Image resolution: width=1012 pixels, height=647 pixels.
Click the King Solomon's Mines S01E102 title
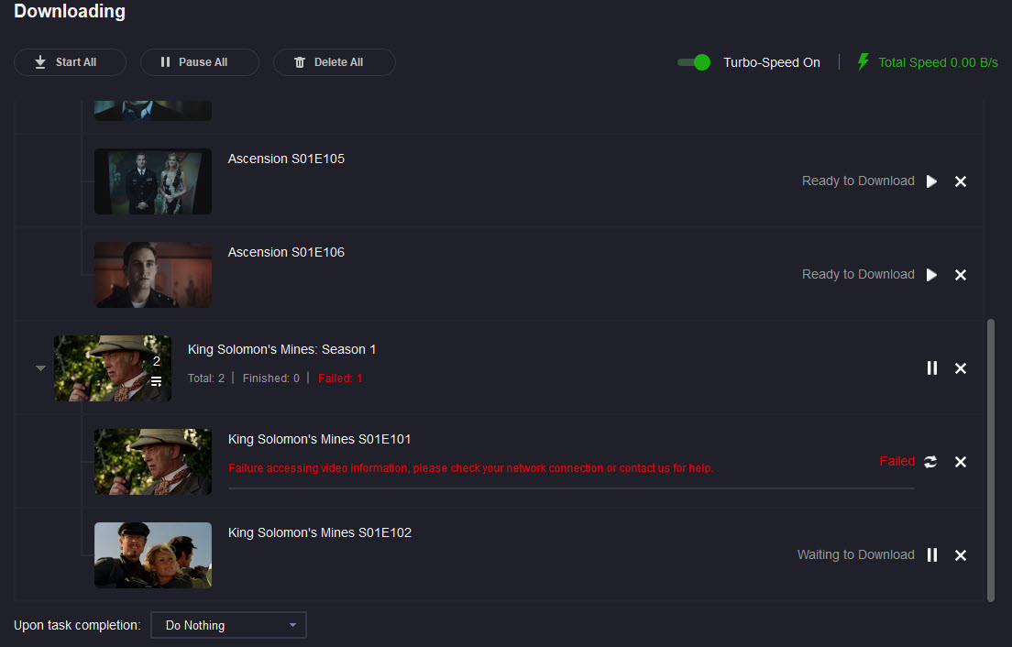tap(320, 532)
